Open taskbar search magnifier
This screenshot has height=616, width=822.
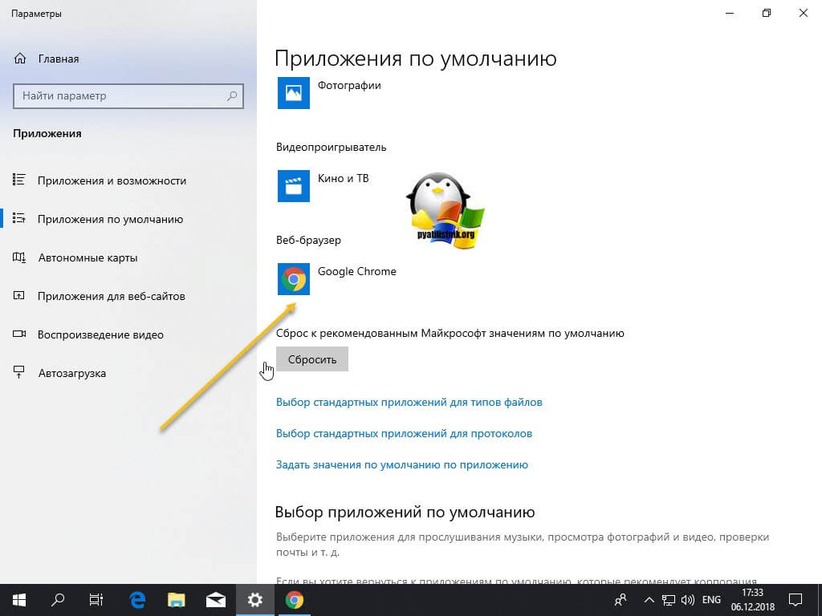click(58, 600)
